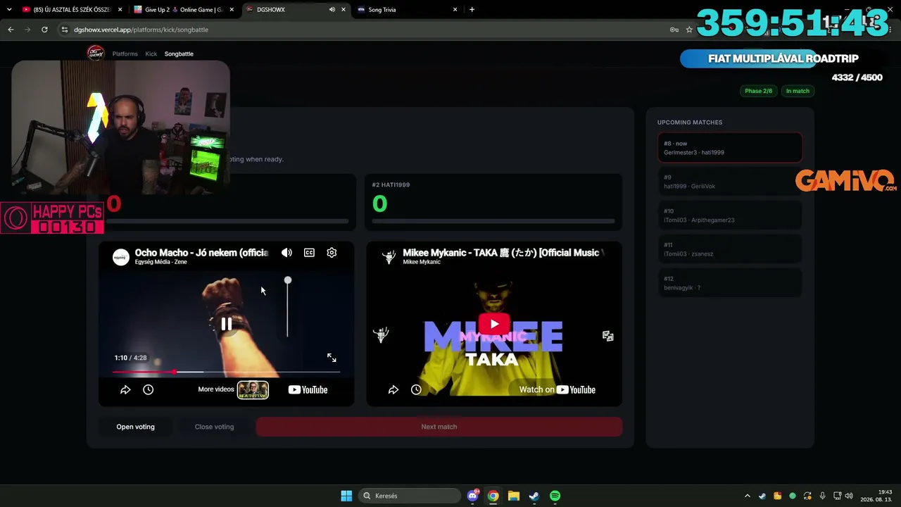Mute the DGSHOWX tab audio icon
The width and height of the screenshot is (901, 507).
[332, 10]
